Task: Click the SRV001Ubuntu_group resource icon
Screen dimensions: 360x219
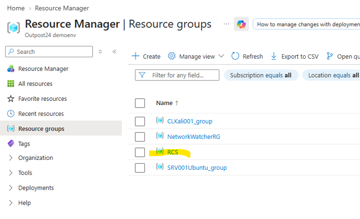Action: (x=160, y=166)
